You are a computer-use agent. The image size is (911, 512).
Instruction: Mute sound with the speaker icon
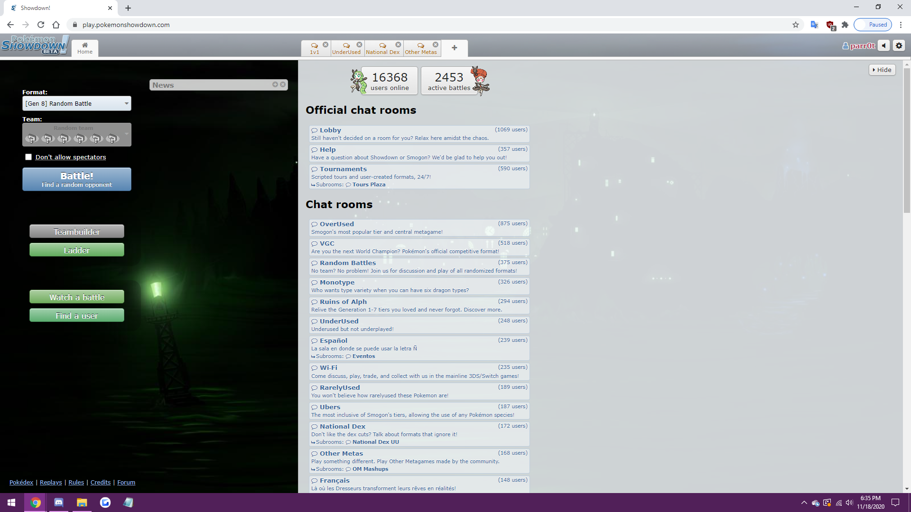[883, 46]
